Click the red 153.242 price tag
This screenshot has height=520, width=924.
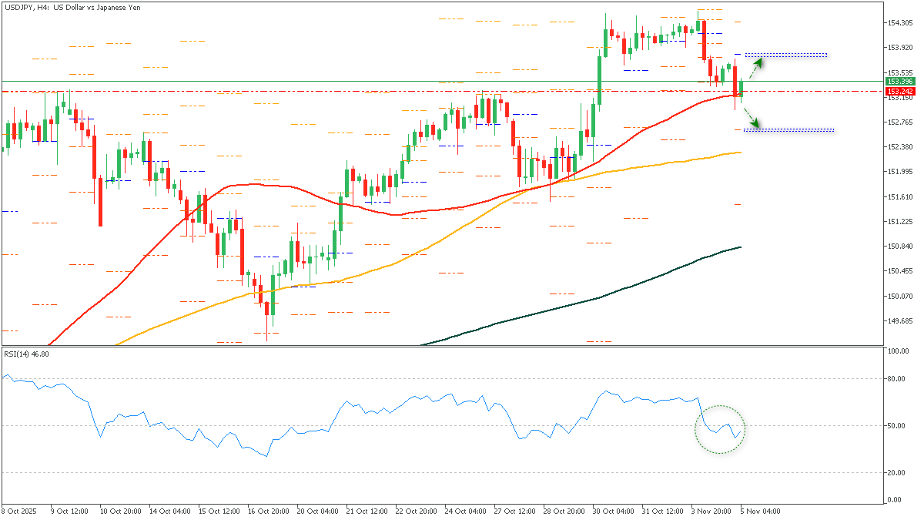pyautogui.click(x=899, y=91)
